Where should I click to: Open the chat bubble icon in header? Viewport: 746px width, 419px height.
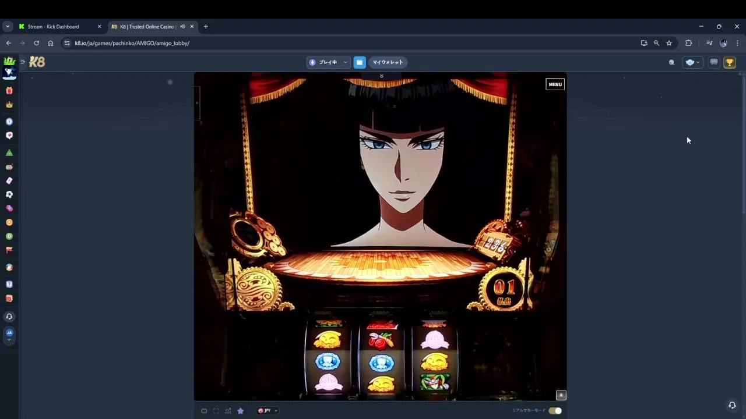point(714,62)
